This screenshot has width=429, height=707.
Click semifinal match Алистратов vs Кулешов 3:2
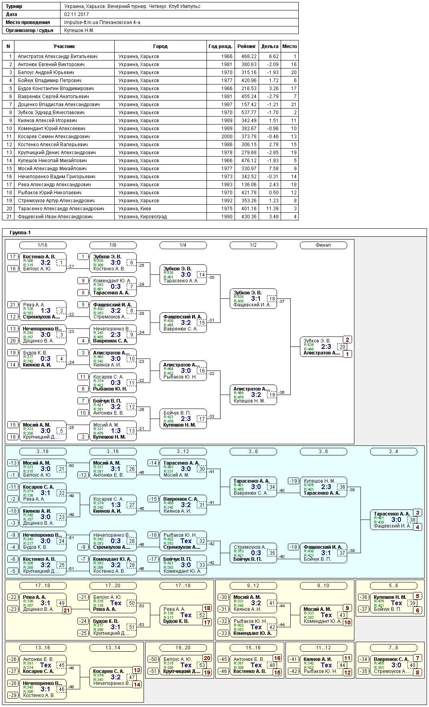click(x=253, y=395)
